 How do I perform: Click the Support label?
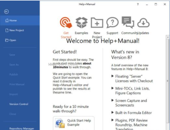[112, 33]
